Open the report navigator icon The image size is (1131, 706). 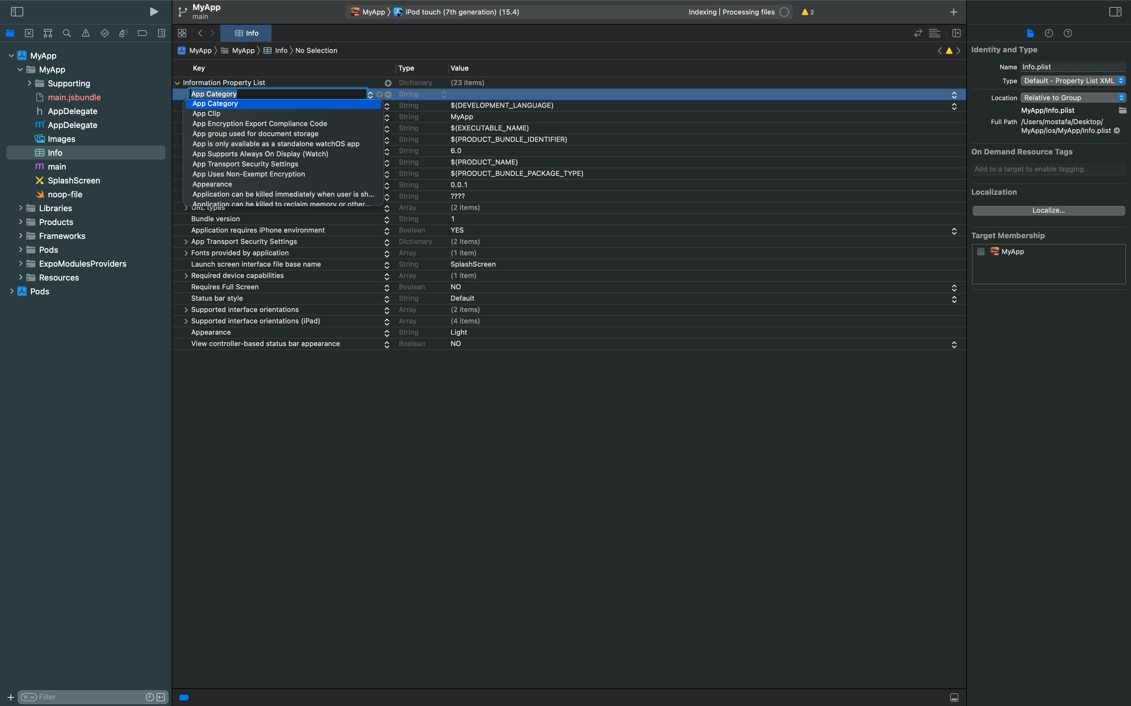(161, 33)
